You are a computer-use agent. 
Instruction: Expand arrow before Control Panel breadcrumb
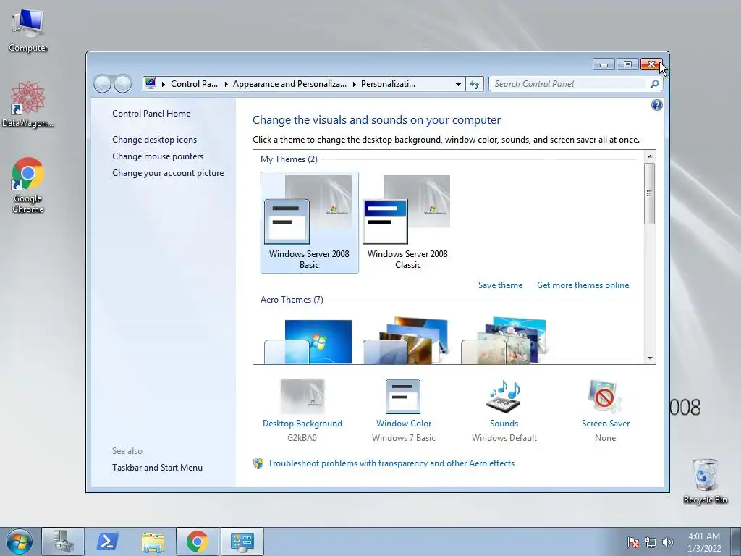[x=164, y=84]
